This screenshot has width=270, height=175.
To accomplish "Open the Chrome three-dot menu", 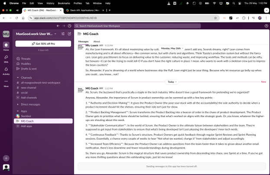I will (x=266, y=18).
